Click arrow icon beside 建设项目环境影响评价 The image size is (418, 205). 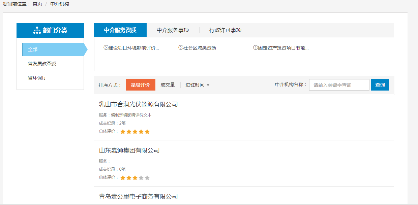(106, 48)
